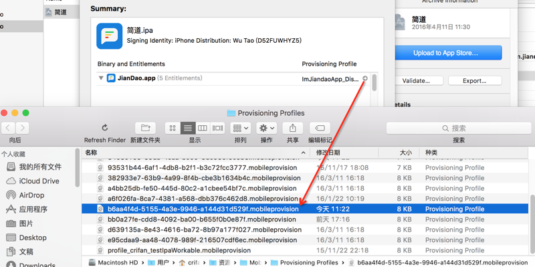535x267 pixels.
Task: Select file bb0a27fe-cdd8-4092-ba00-b655f0b0e87f.mobileprovision
Action: point(202,219)
